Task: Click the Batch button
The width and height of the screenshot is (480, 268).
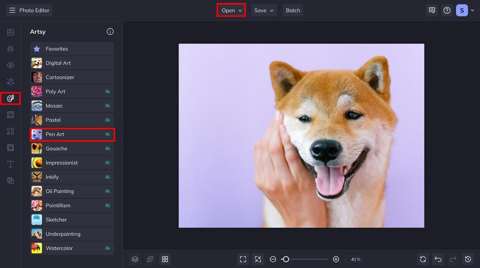Action: [293, 10]
